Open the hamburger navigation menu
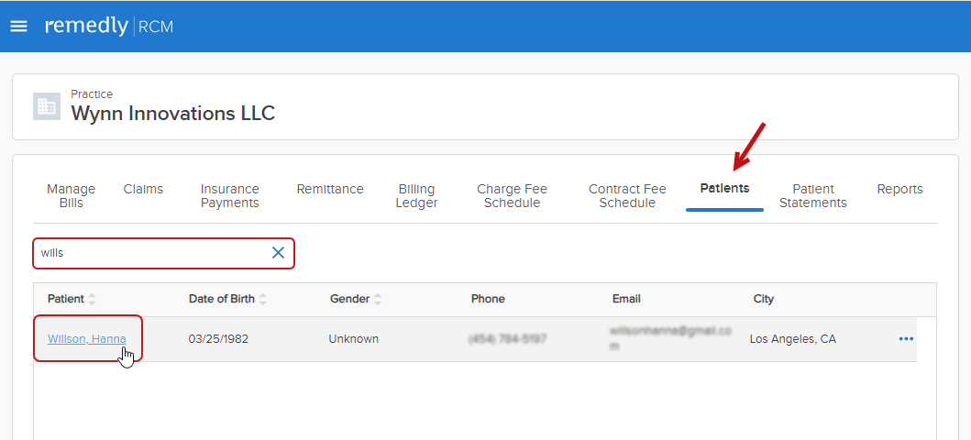 pos(18,26)
